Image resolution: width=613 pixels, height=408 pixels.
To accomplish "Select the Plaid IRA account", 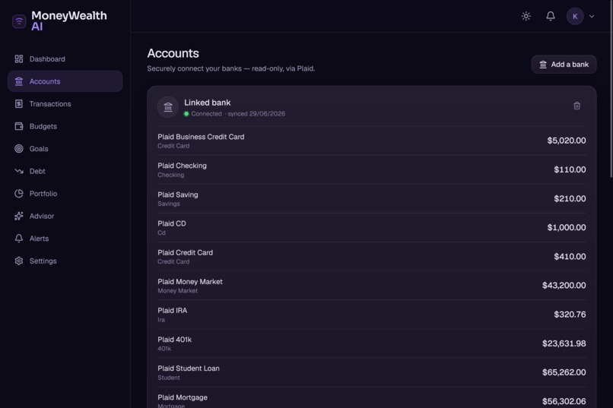I will [371, 315].
